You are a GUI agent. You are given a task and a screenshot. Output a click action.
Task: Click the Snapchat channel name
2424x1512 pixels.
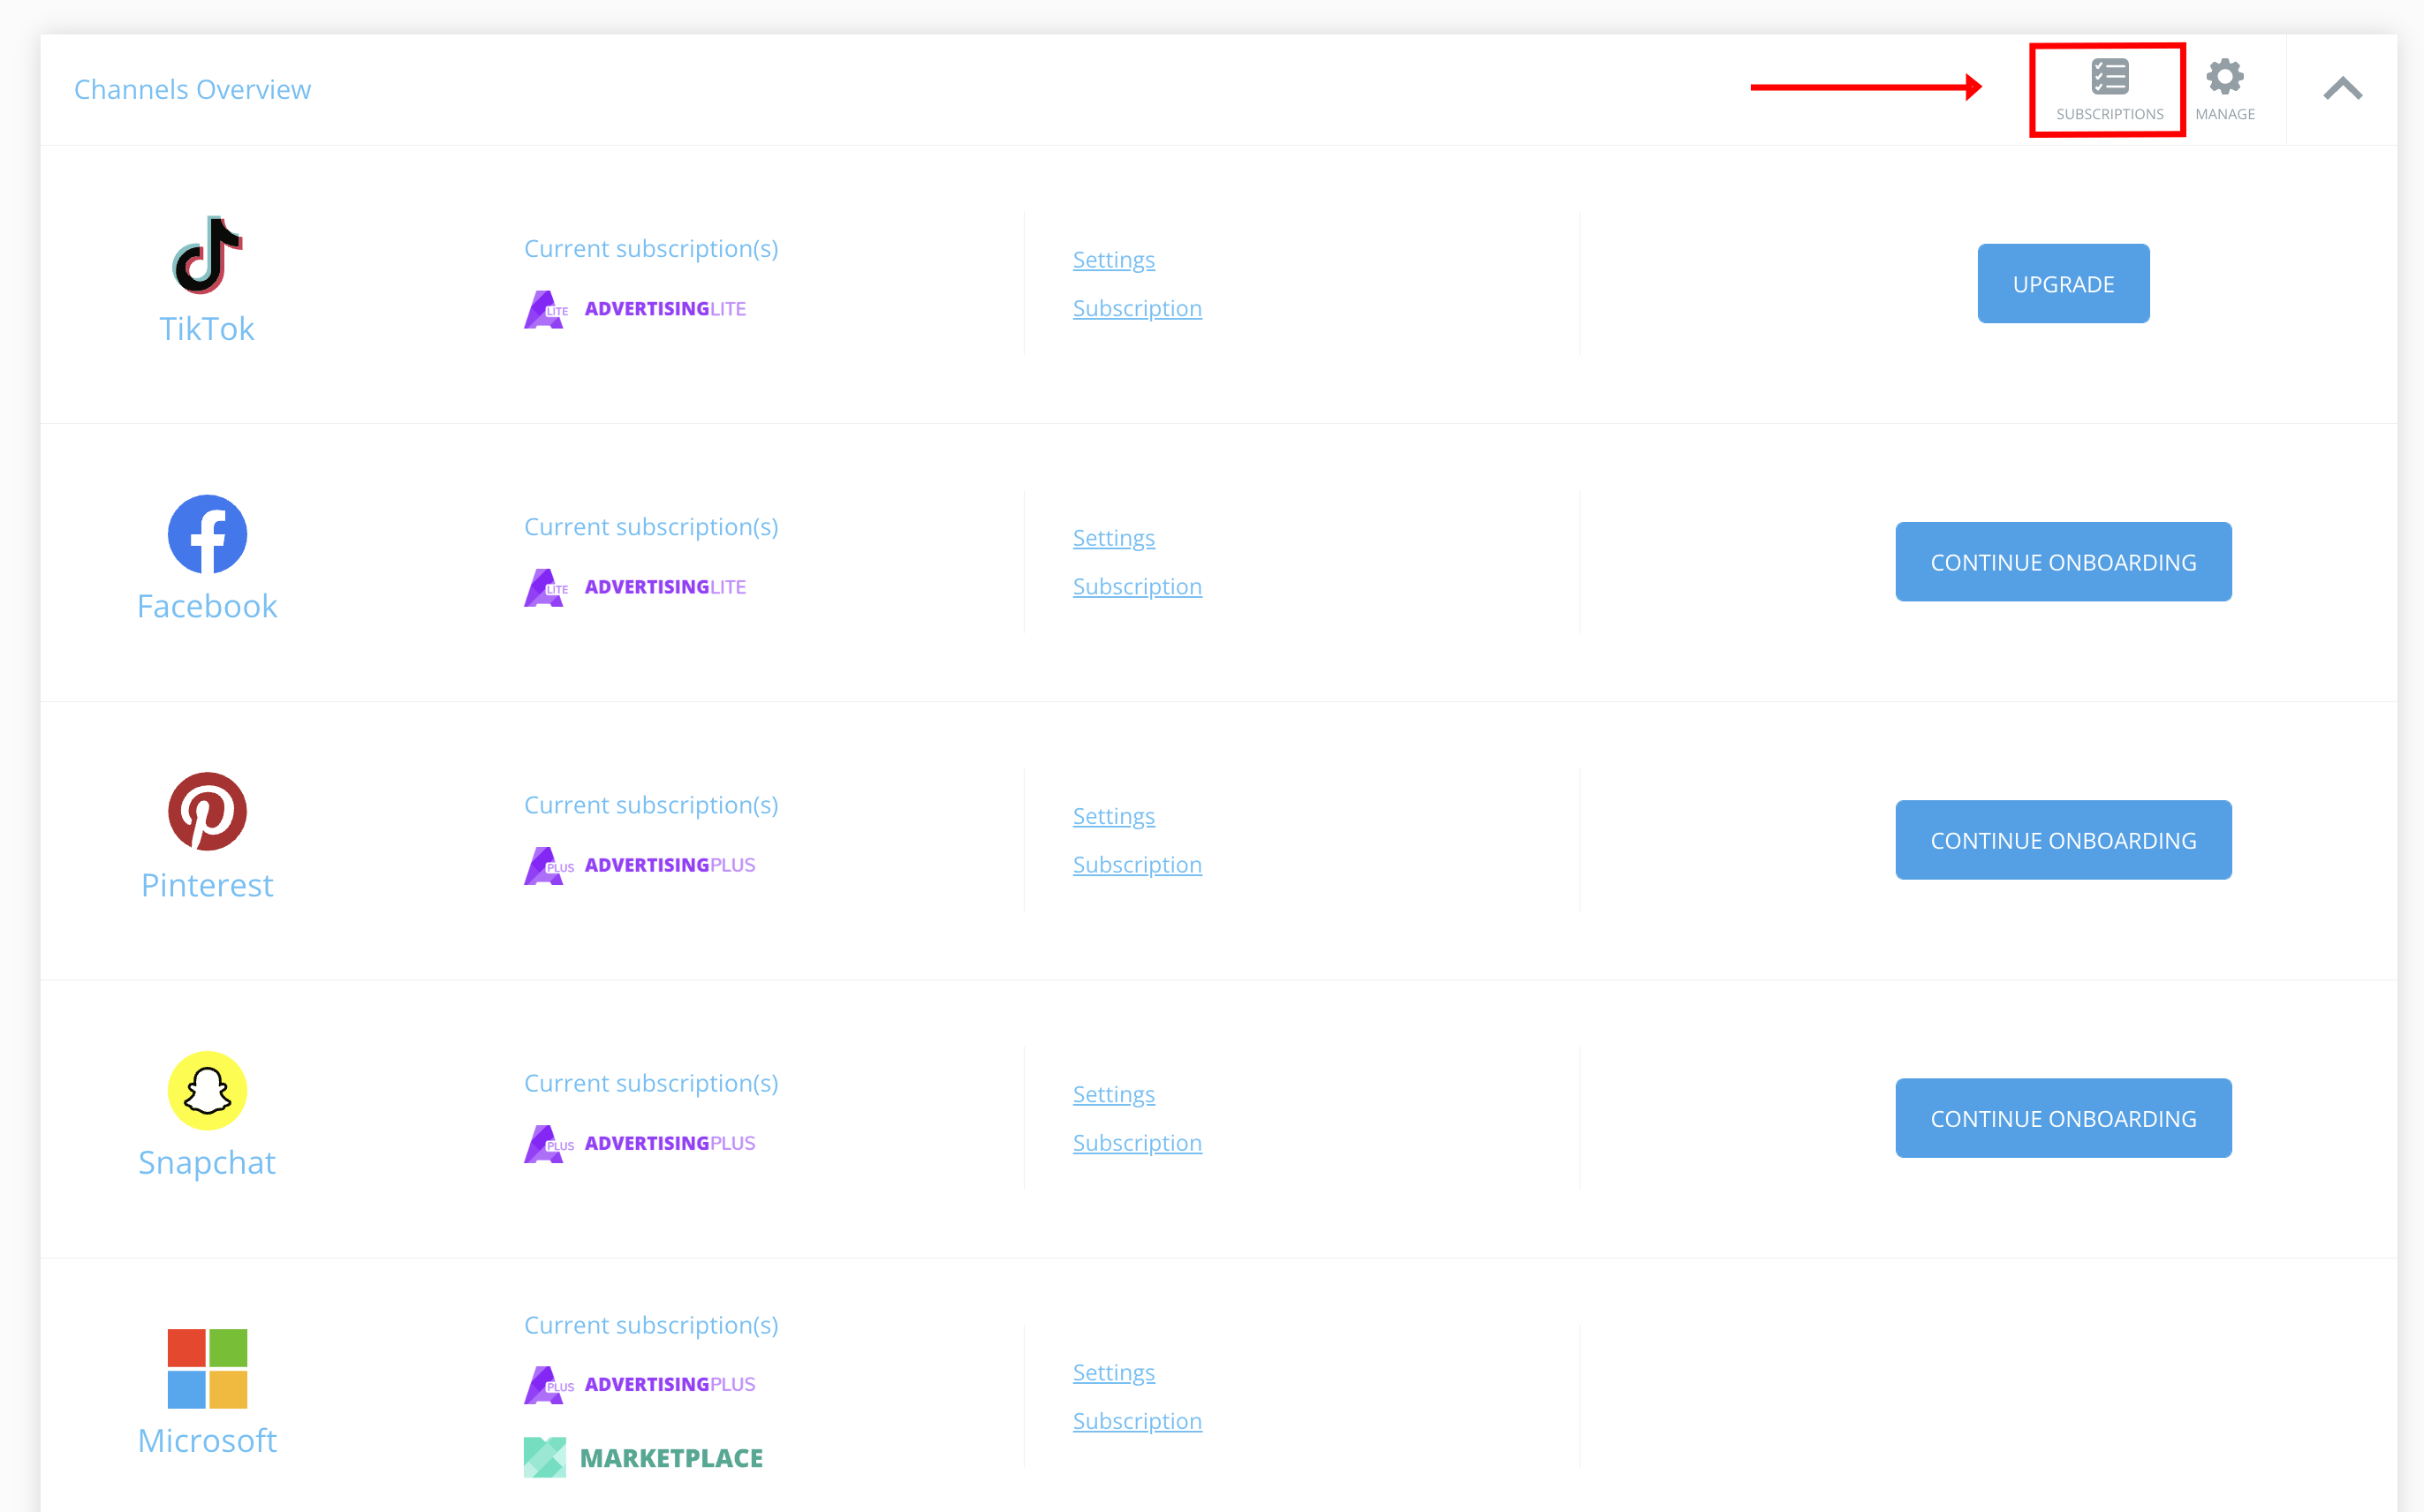coord(207,1162)
